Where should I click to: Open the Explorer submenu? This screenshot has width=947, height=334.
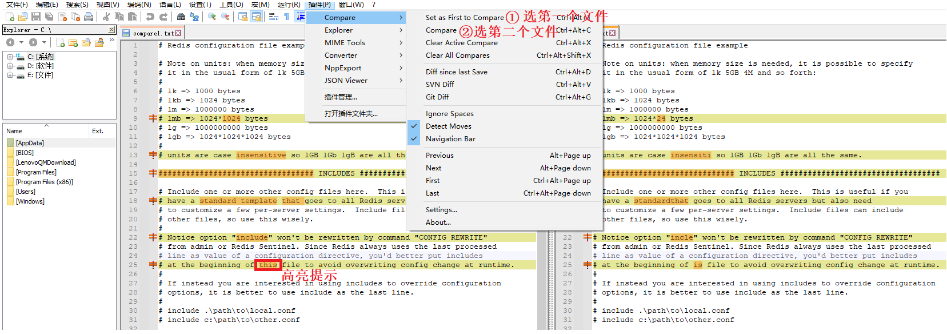click(356, 30)
